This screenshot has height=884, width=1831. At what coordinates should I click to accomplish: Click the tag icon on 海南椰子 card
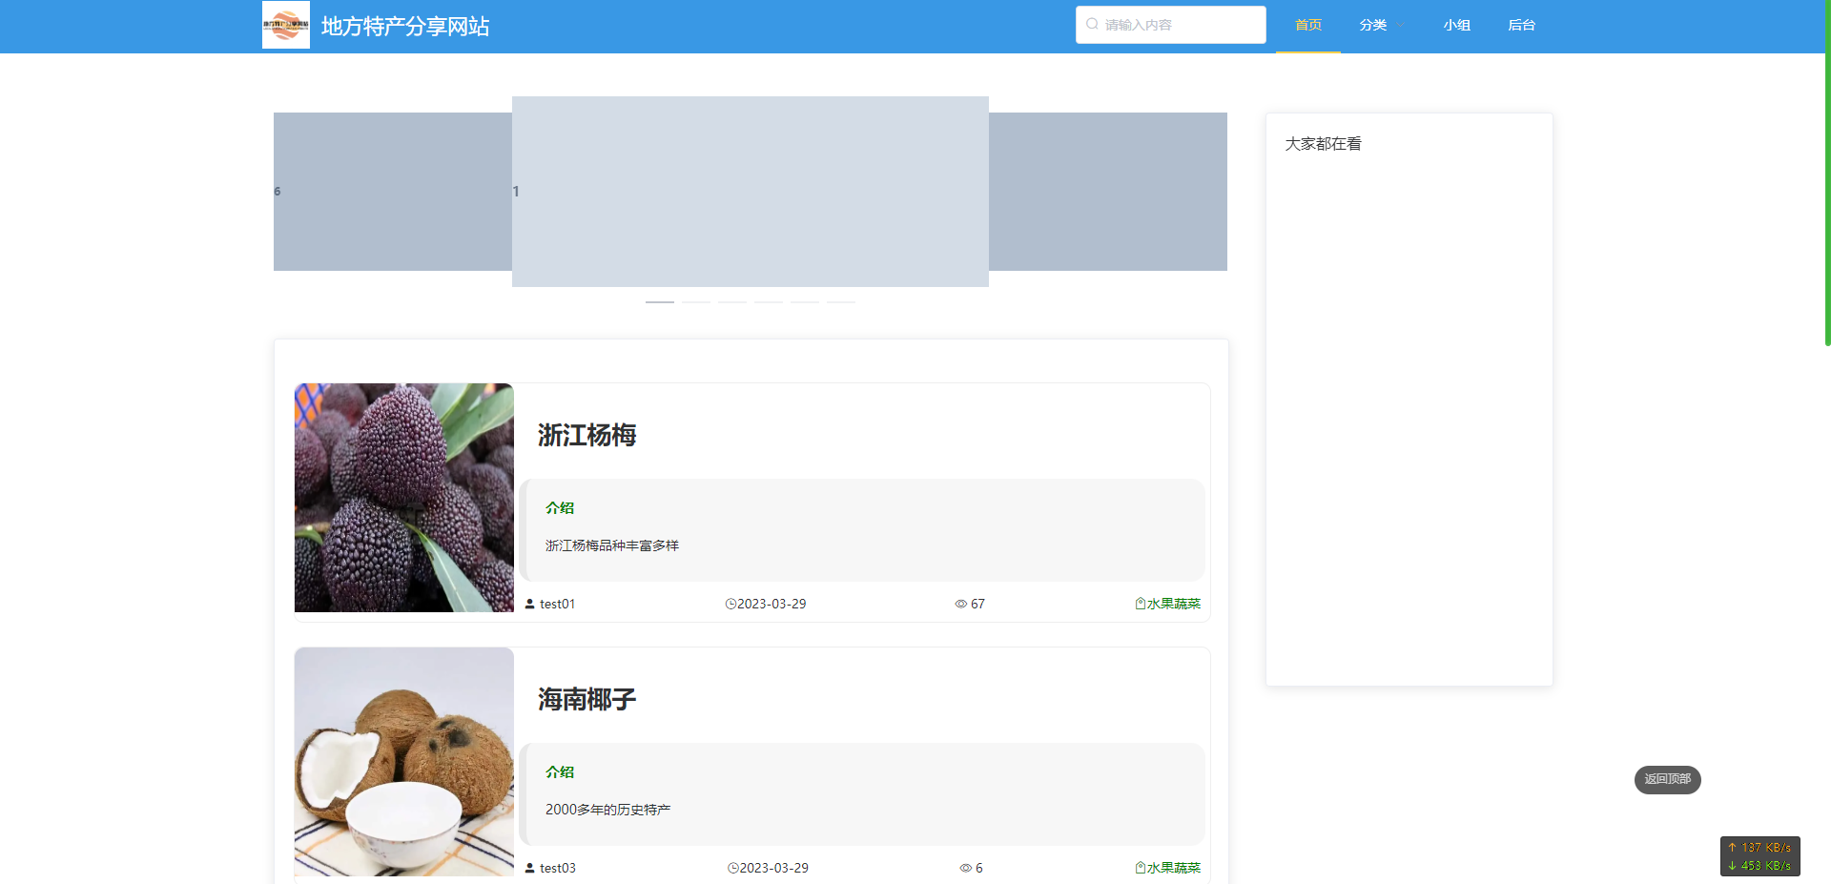[1141, 868]
